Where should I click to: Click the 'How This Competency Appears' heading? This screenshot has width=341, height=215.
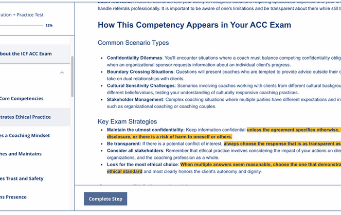tap(194, 25)
